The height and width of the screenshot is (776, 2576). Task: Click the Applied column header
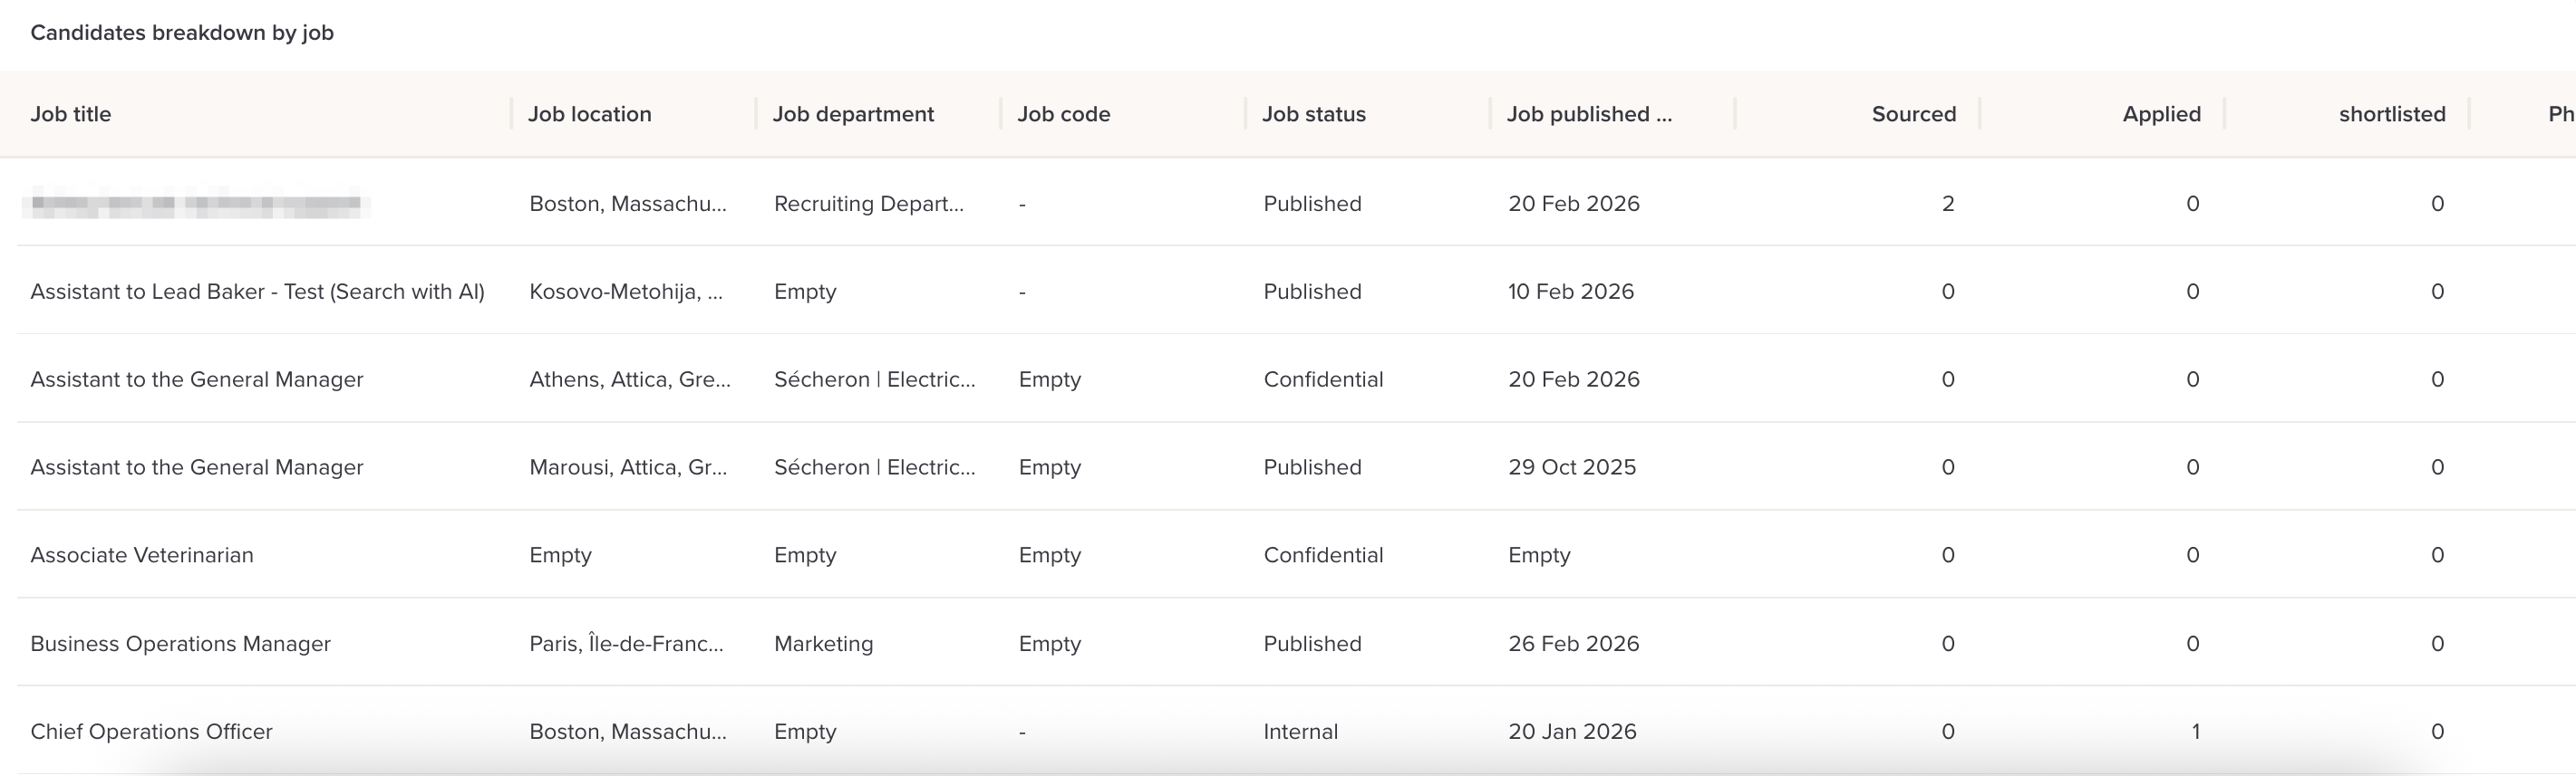[2161, 114]
